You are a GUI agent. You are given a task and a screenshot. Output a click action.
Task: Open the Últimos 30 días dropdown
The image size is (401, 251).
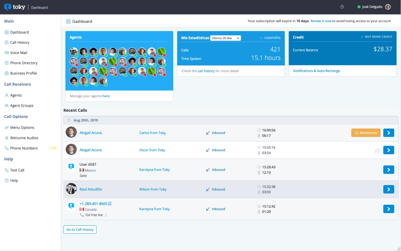(226, 38)
